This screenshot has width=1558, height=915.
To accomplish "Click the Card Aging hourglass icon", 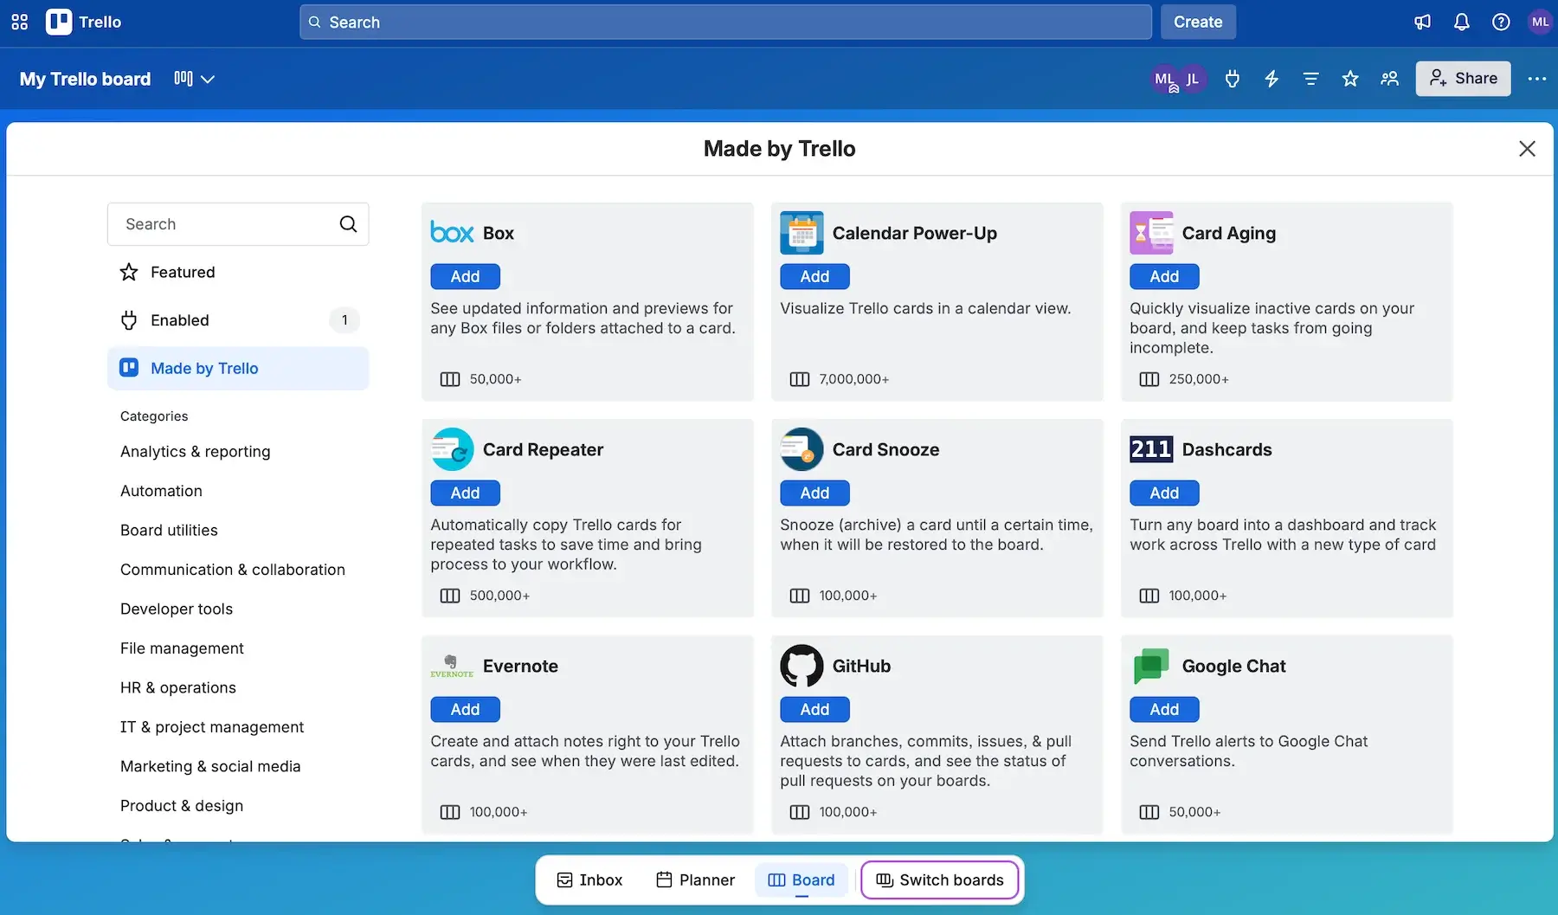I will point(1151,233).
